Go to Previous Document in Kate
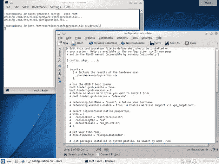This screenshot has width=219, height=164. point(103,43)
